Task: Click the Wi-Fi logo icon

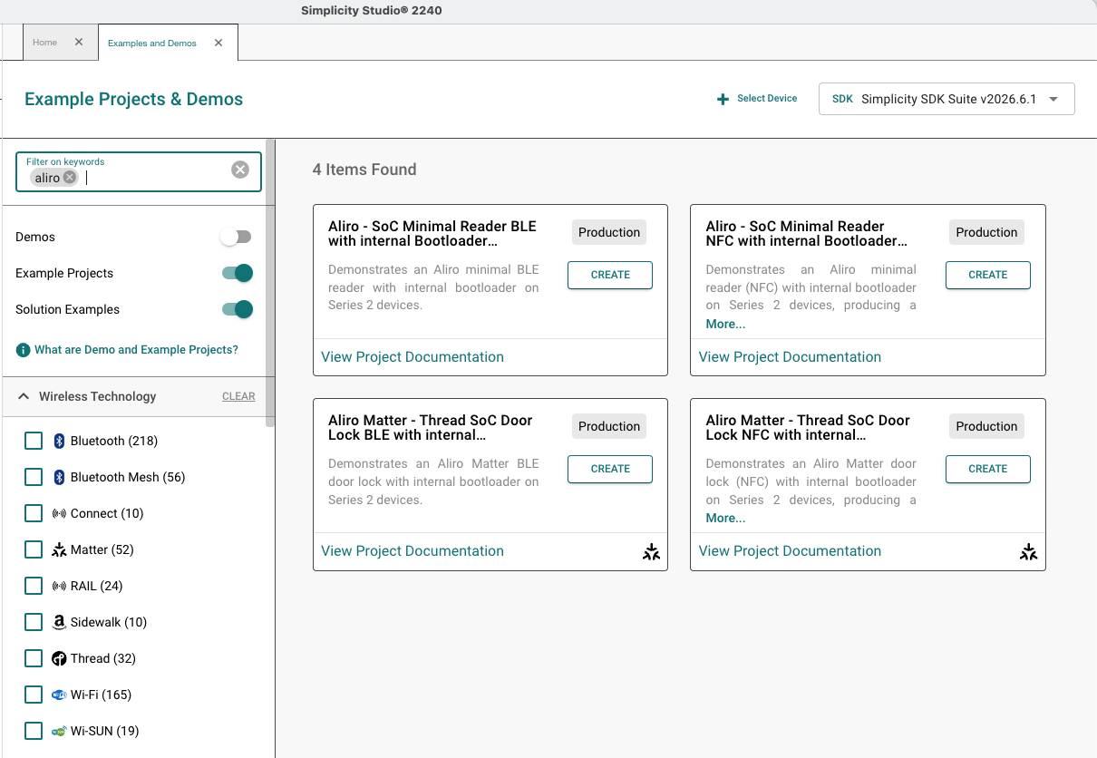Action: (x=59, y=695)
